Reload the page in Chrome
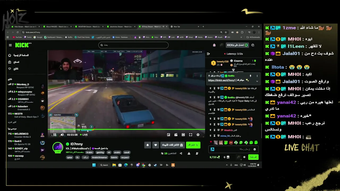 pyautogui.click(x=18, y=32)
